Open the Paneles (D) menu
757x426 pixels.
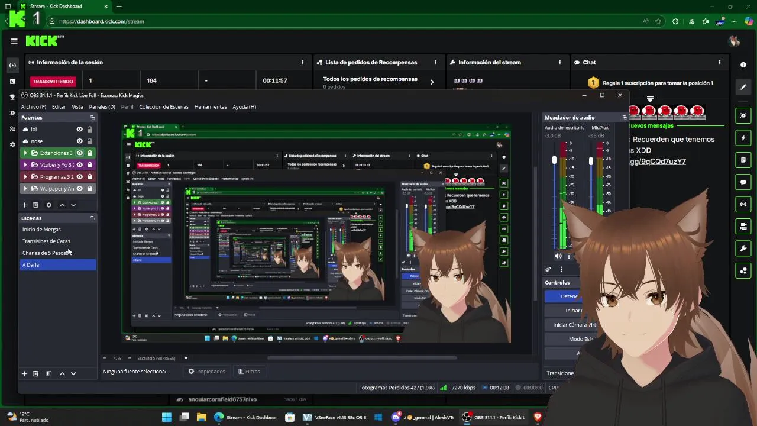tap(102, 107)
